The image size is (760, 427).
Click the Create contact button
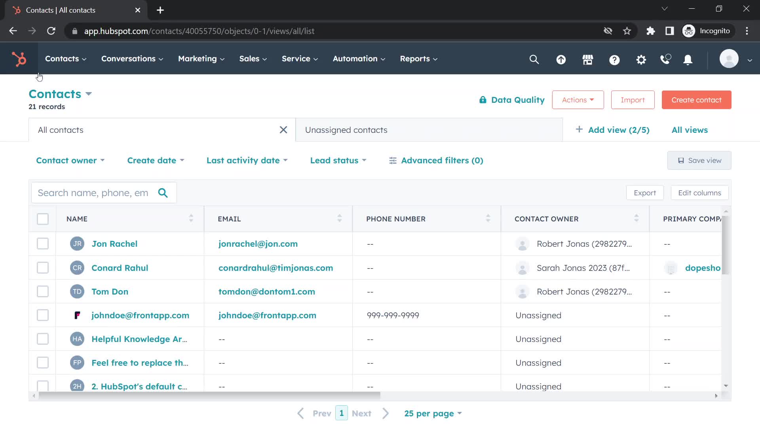point(696,100)
